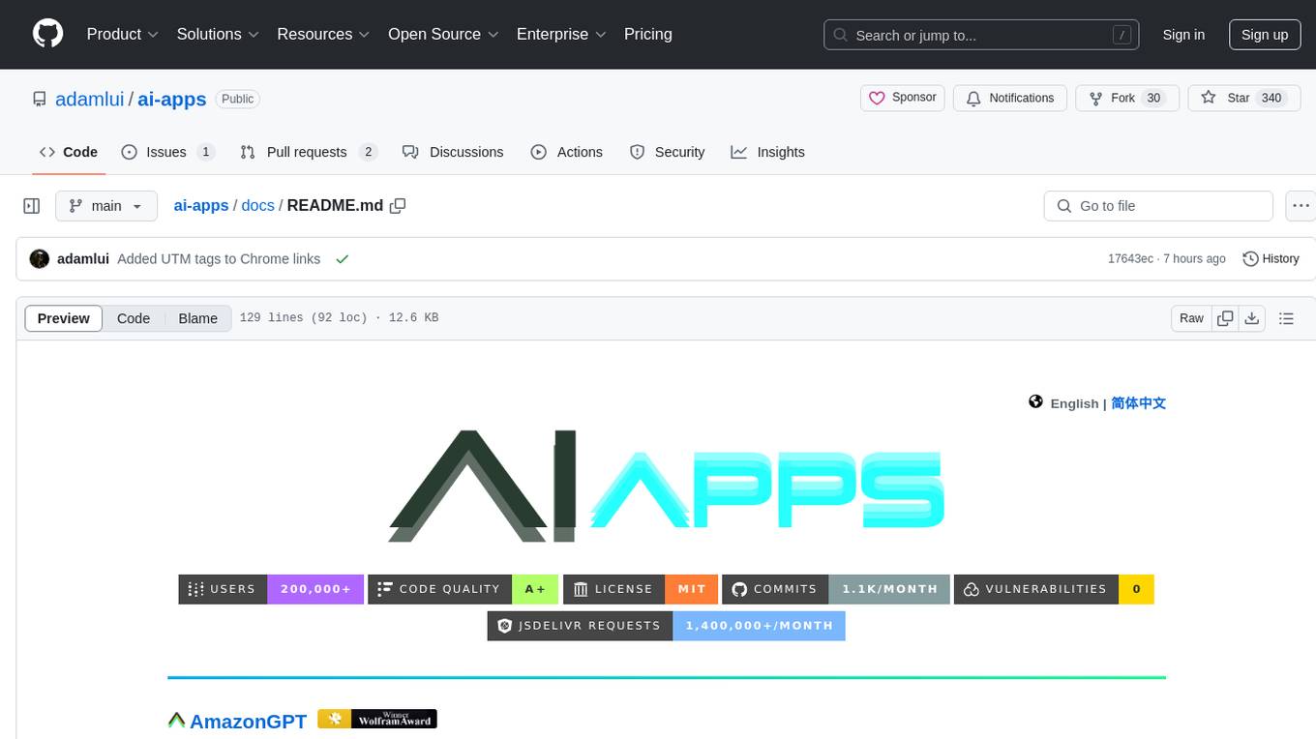This screenshot has width=1316, height=739.
Task: Go to docs folder in breadcrumb
Action: point(257,206)
